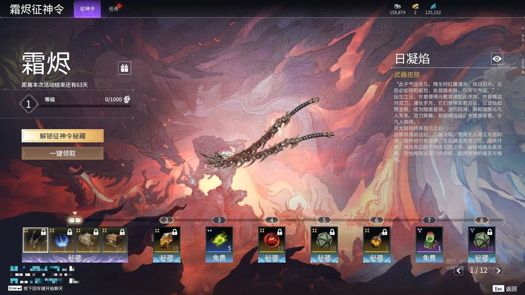Click the feather currency icon showing 125,192
This screenshot has height=295, width=525.
click(x=433, y=6)
